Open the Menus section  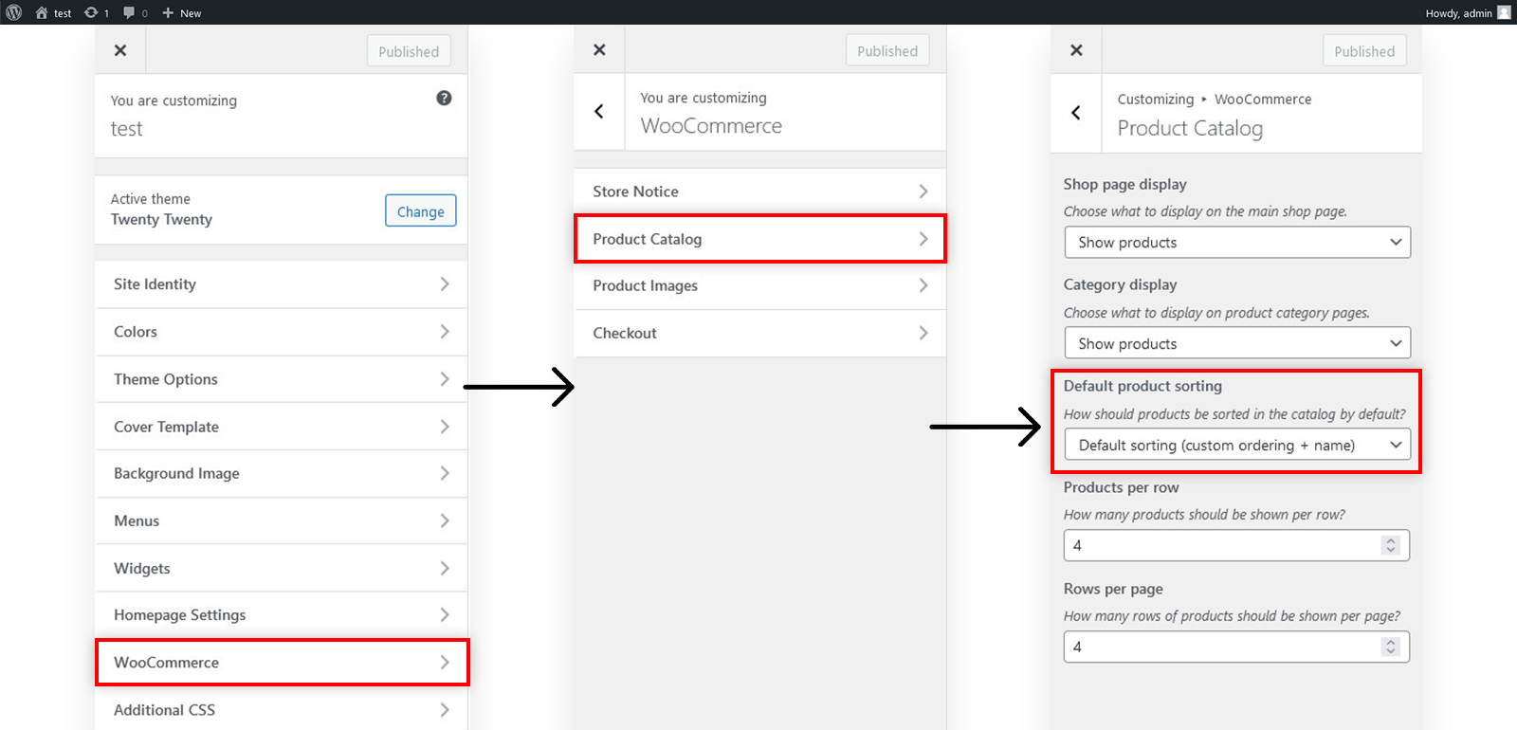(282, 520)
